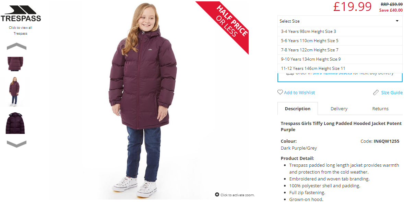Click the ruler icon next to Size Guide

point(376,92)
